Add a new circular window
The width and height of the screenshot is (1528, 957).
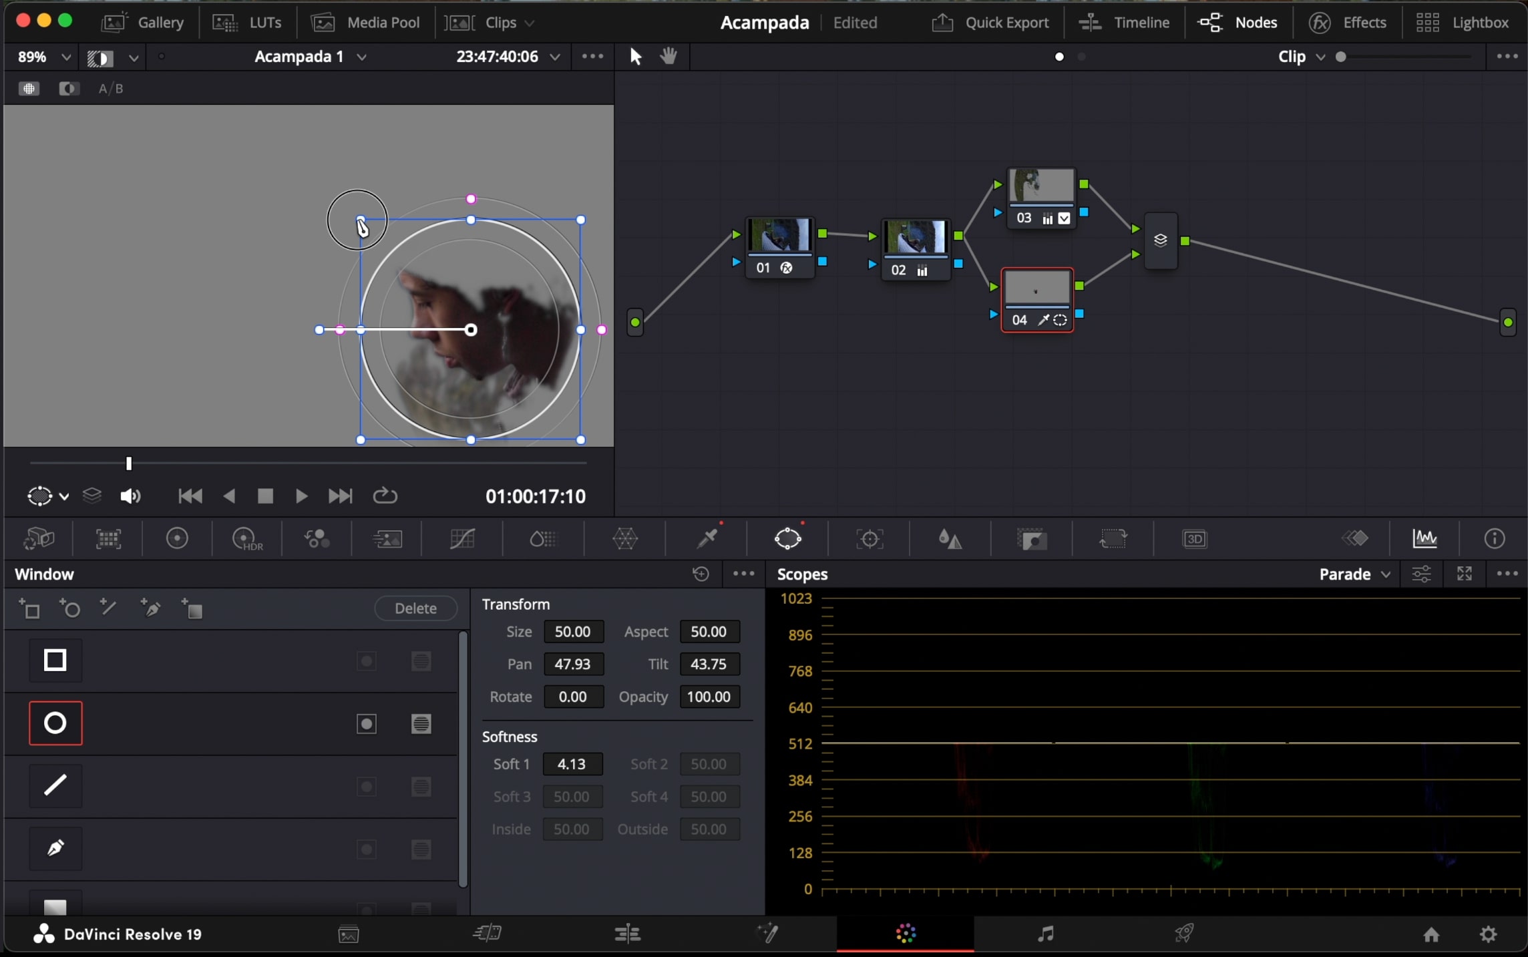coord(69,608)
